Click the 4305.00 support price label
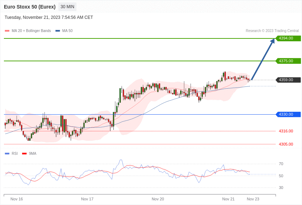 click(286, 144)
